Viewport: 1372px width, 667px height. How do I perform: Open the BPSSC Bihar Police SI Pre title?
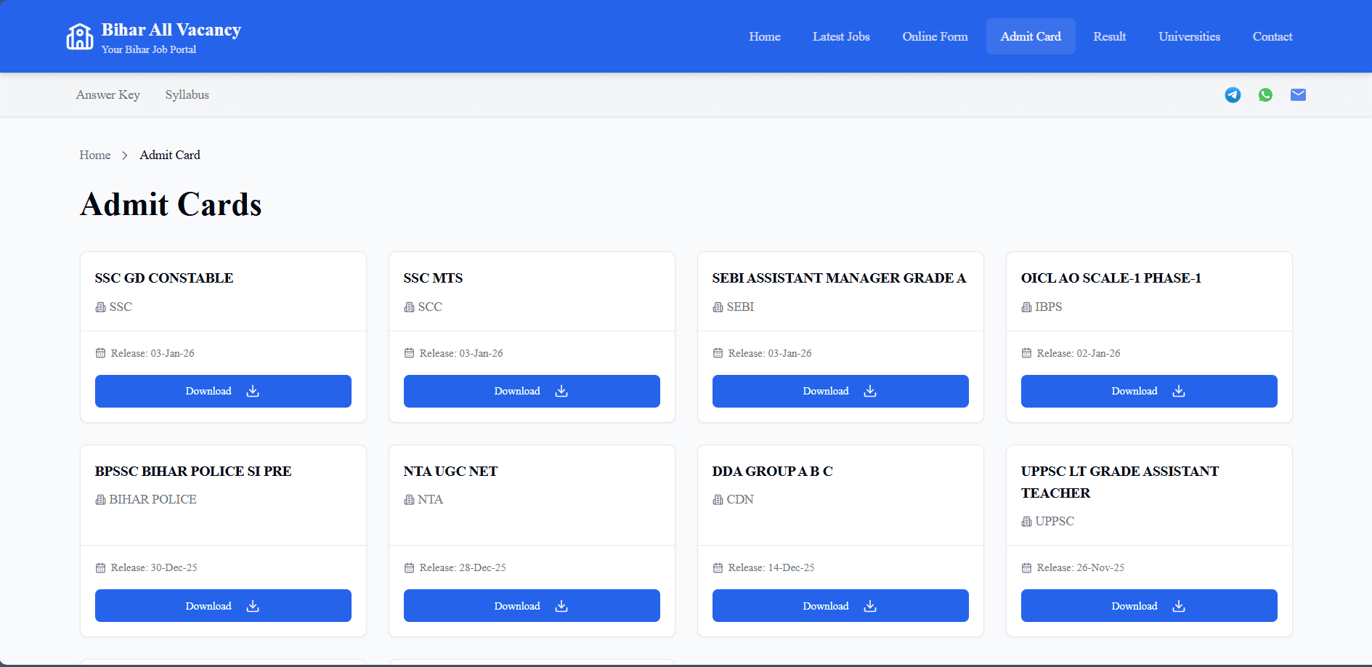[193, 472]
